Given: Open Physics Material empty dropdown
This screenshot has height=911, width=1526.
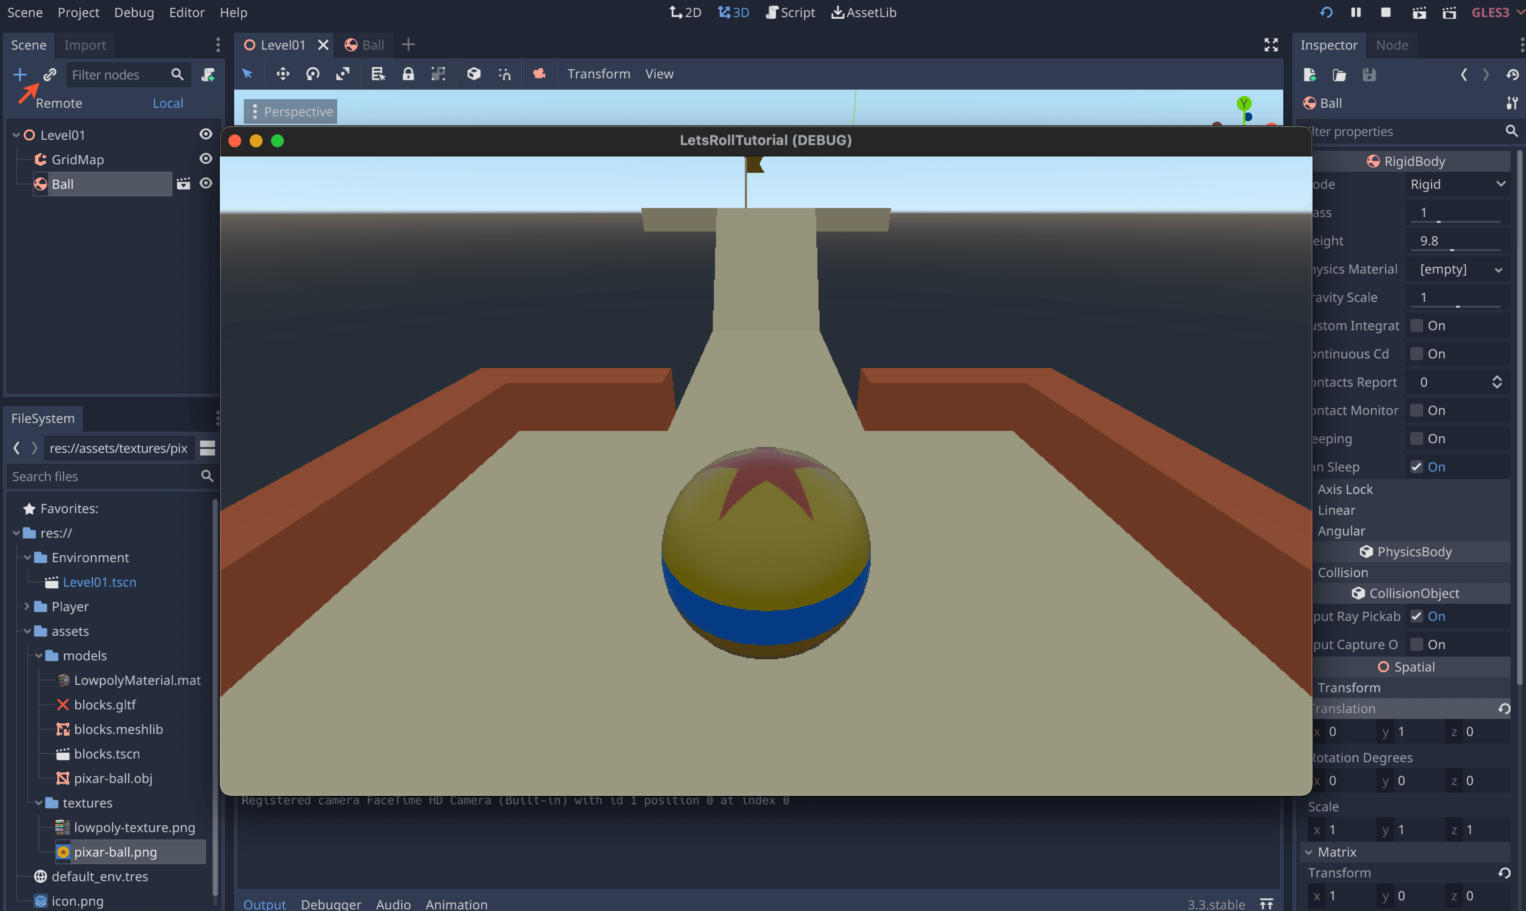Looking at the screenshot, I should pos(1457,269).
